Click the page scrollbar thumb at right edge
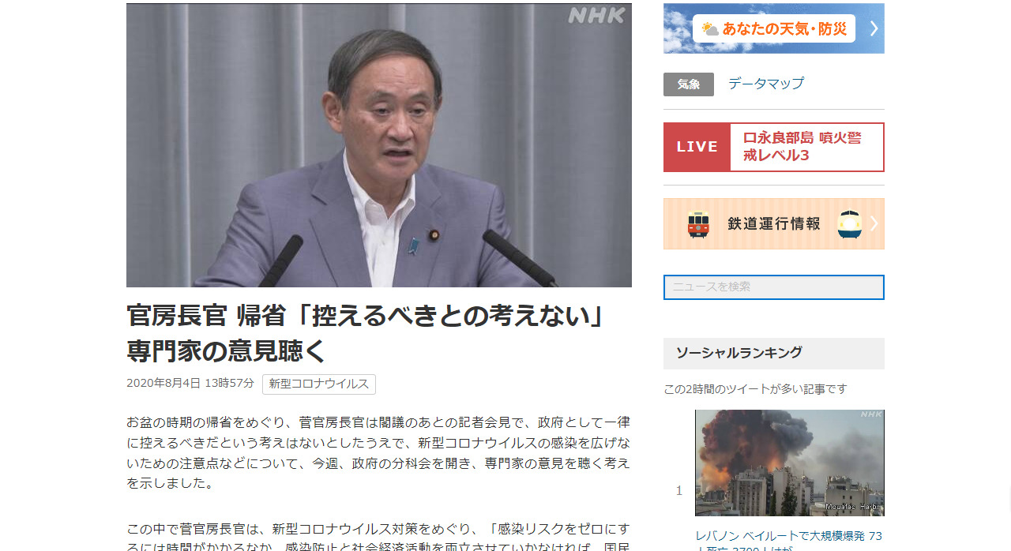1011x551 pixels. click(x=1008, y=499)
